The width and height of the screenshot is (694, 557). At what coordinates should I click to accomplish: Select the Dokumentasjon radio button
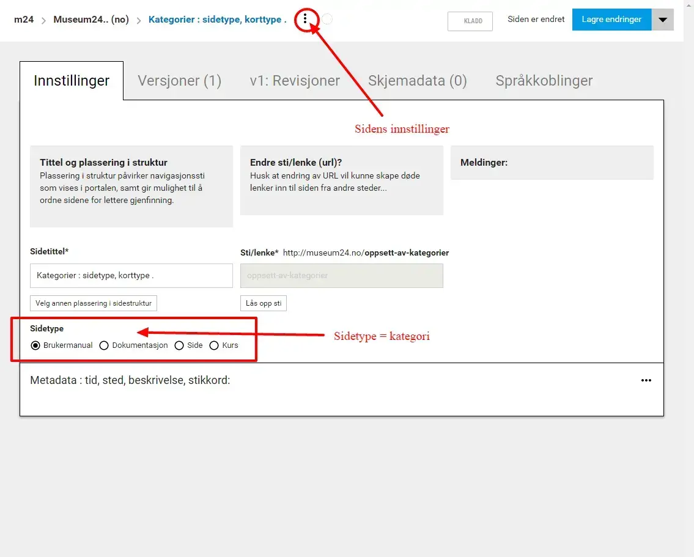(104, 345)
